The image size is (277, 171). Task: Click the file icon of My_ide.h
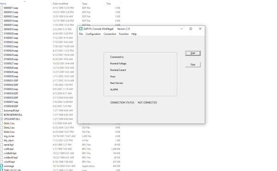pos(1,141)
